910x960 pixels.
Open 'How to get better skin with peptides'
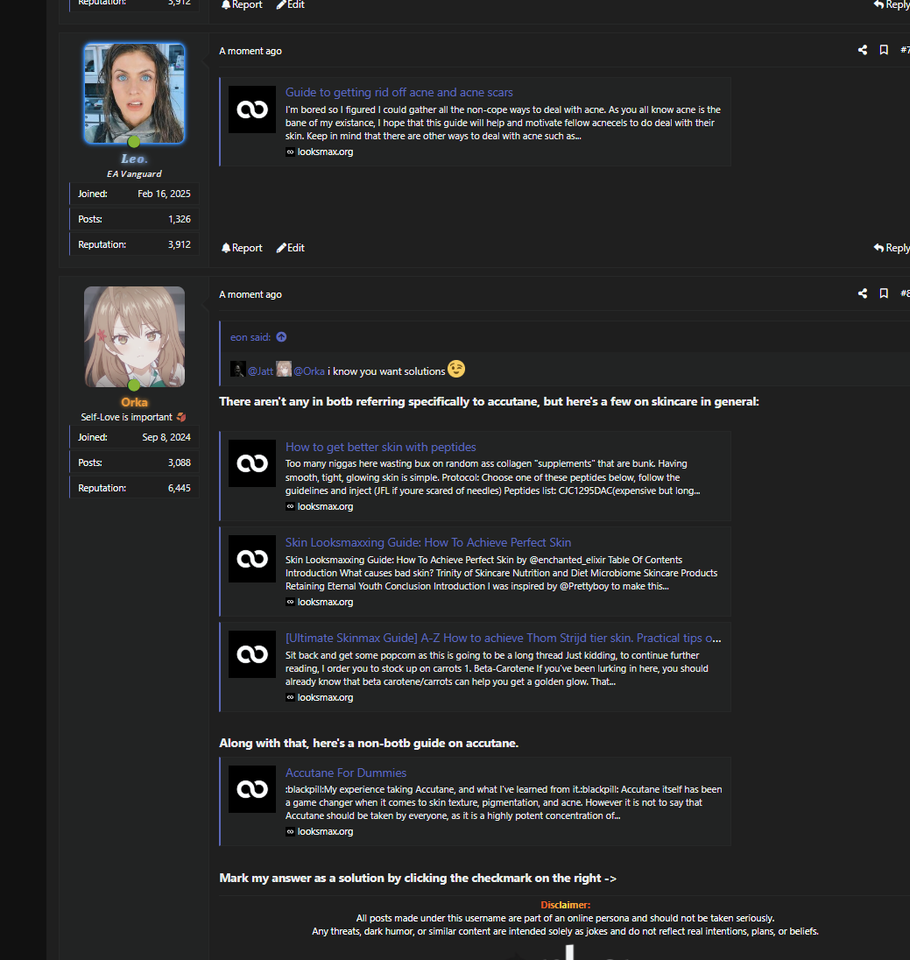[x=381, y=447]
